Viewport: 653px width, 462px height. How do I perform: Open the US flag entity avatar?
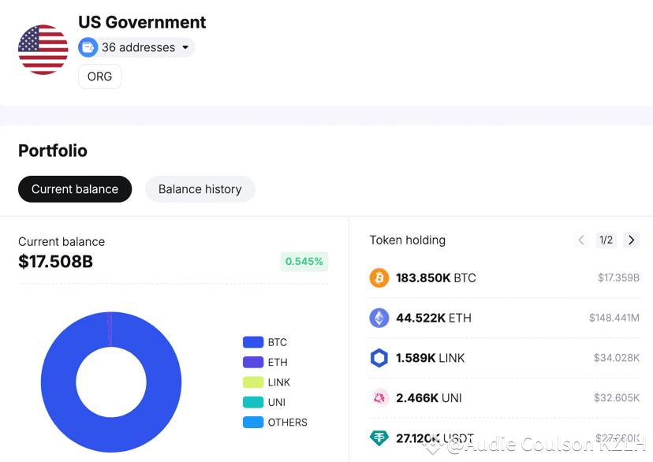(x=43, y=48)
